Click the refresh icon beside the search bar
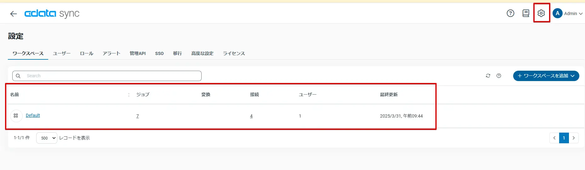Image resolution: width=585 pixels, height=170 pixels. [x=488, y=76]
